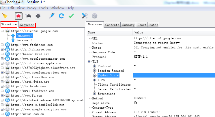Open the Window menu
This screenshot has width=215, height=117.
[57, 8]
